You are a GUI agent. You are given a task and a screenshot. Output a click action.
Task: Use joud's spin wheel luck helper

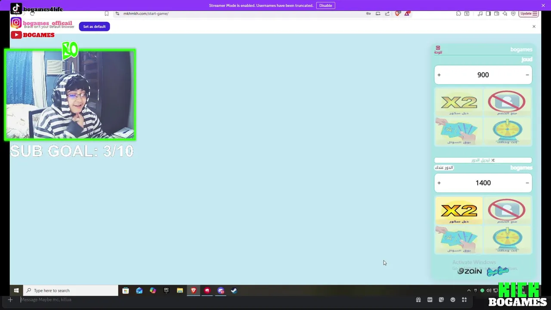507,131
